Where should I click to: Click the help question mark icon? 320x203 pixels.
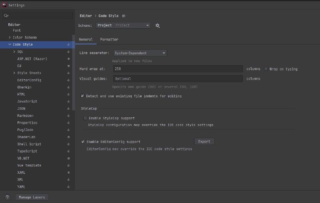(7, 197)
